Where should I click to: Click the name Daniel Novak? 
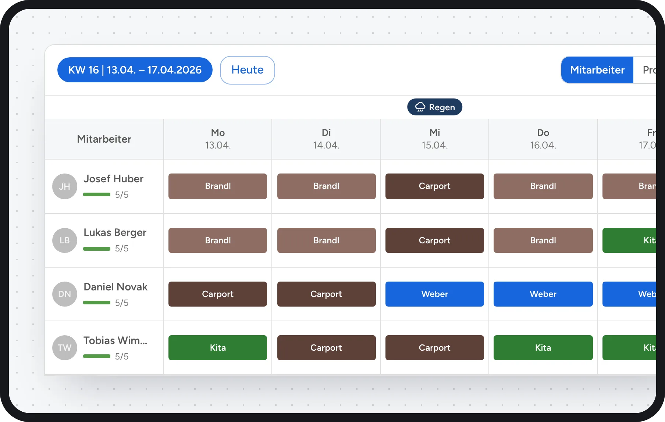[115, 287]
